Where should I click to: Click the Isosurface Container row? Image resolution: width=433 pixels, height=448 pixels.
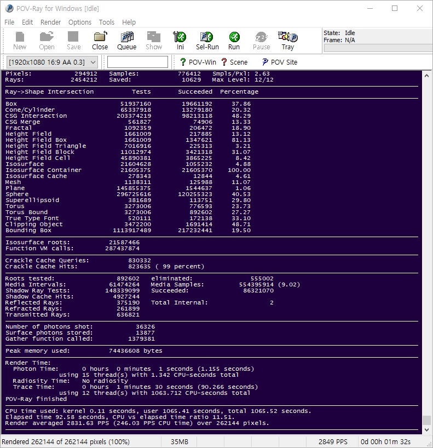tap(128, 170)
